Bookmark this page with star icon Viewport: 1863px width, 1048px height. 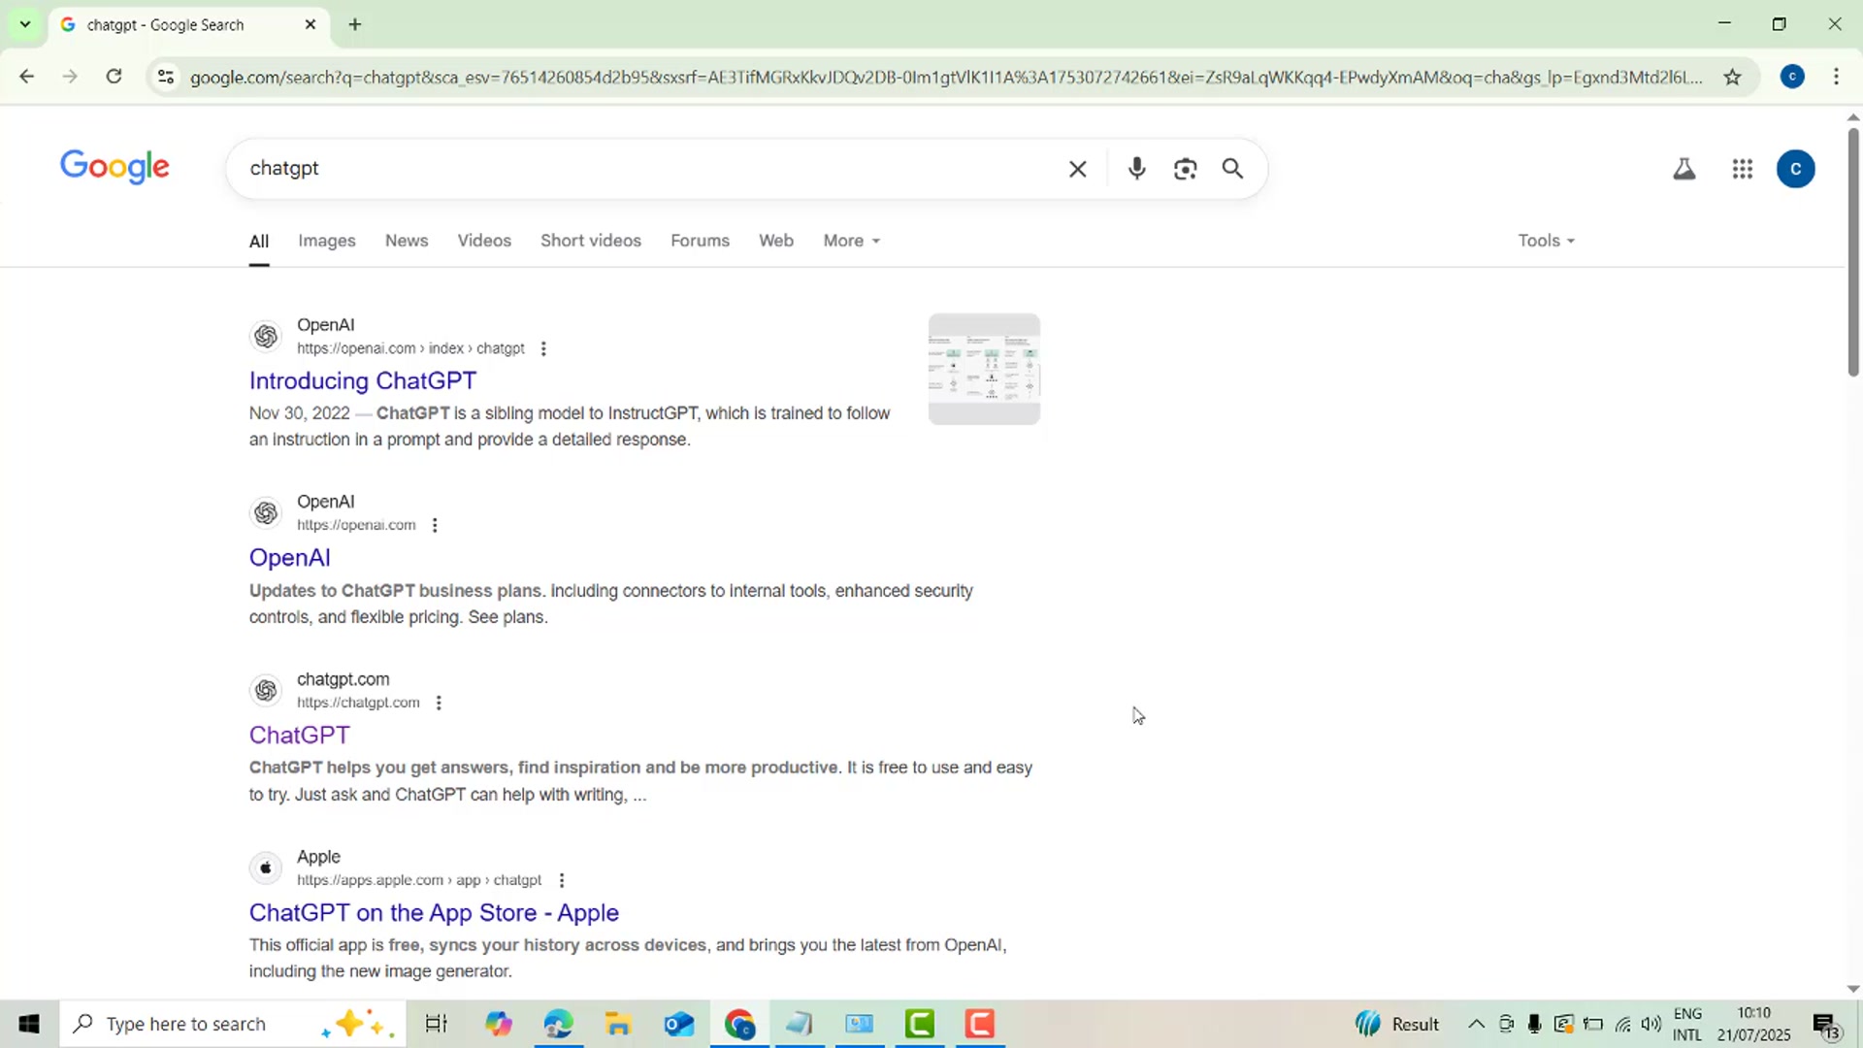click(1733, 77)
